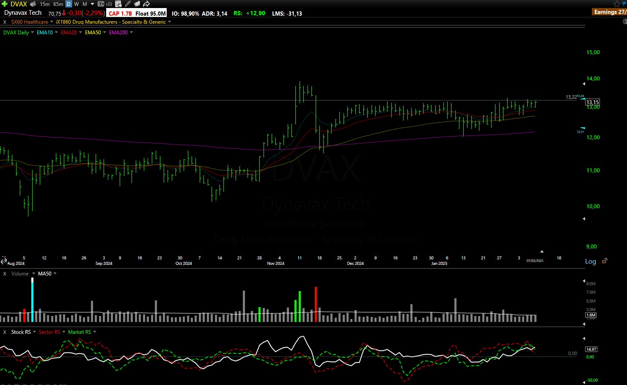Switch to the 65m timeframe
Viewport: 627px width, 385px height.
pos(58,4)
